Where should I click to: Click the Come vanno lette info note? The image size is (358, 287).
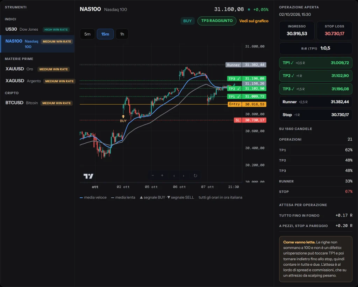pyautogui.click(x=316, y=259)
